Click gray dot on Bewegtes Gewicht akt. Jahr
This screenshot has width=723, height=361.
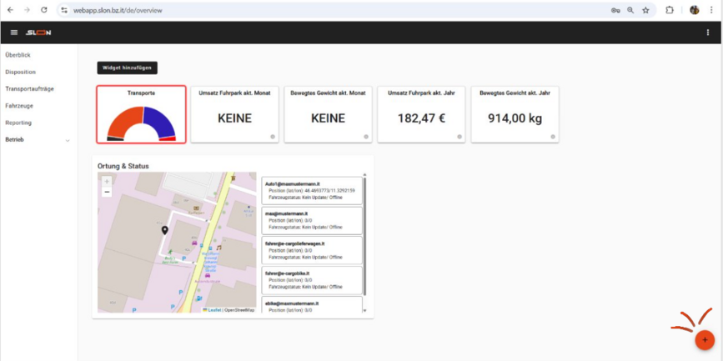552,137
